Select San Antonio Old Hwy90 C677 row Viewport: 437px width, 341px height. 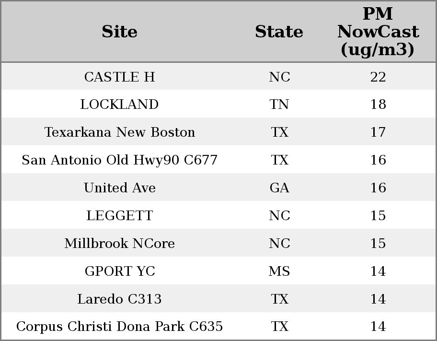[218, 160]
